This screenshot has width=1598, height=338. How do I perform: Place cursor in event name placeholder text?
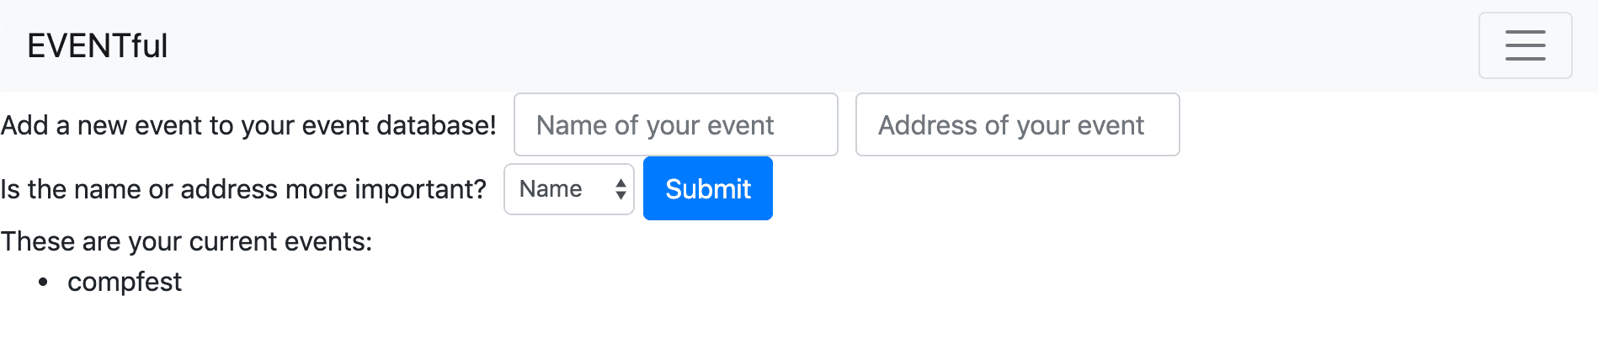[655, 125]
